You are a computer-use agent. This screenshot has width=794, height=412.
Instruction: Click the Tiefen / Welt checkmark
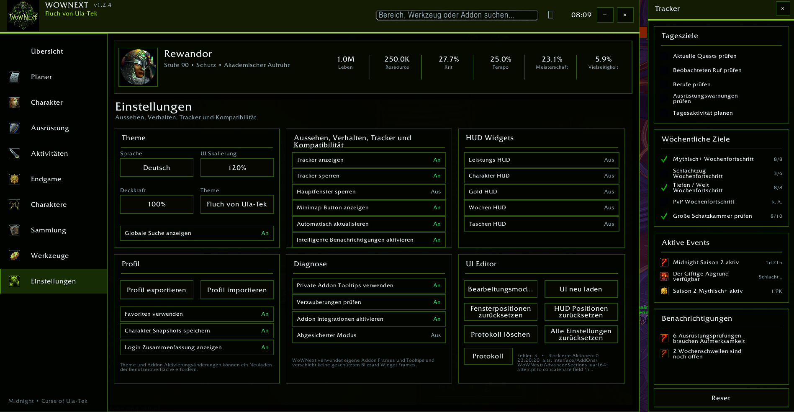click(x=664, y=188)
